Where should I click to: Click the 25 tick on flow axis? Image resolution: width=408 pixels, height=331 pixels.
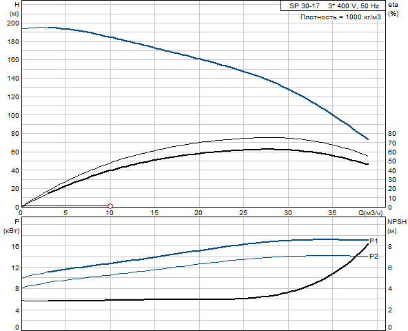click(x=243, y=213)
